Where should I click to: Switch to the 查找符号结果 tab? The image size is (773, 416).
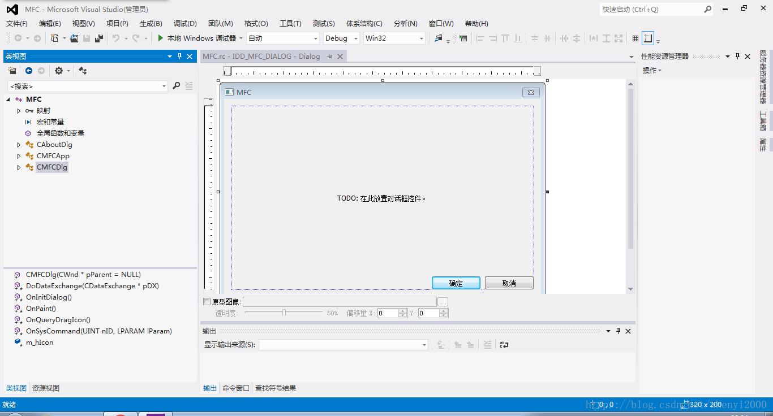[276, 388]
